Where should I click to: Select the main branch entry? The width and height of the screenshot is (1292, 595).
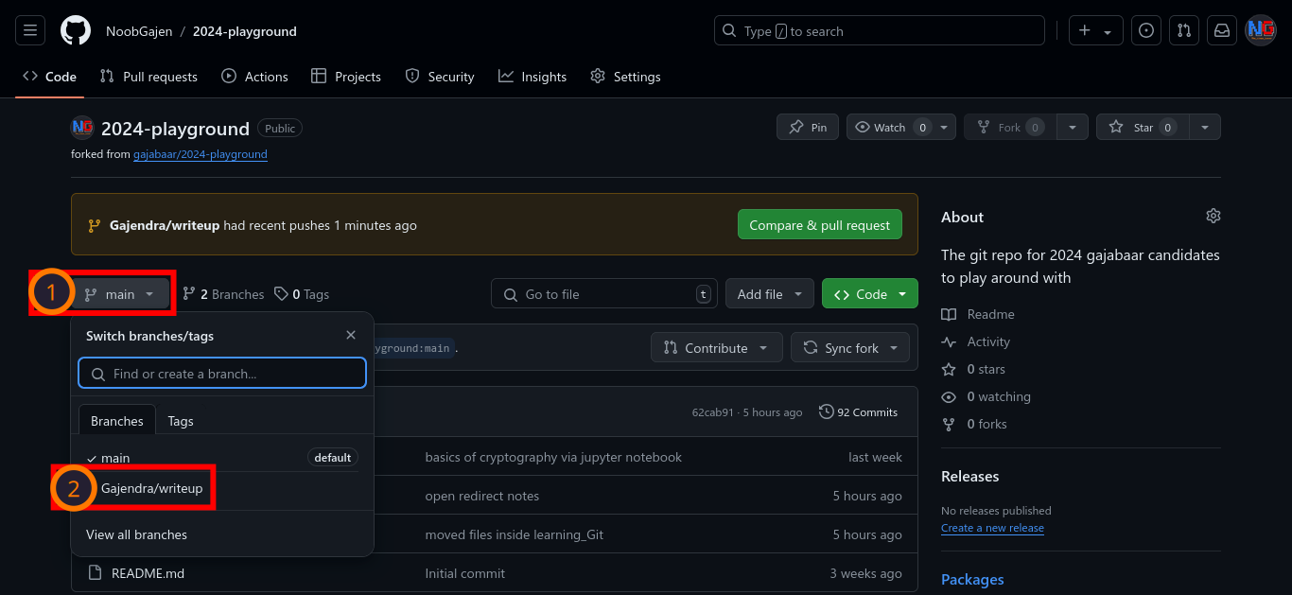[x=222, y=458]
